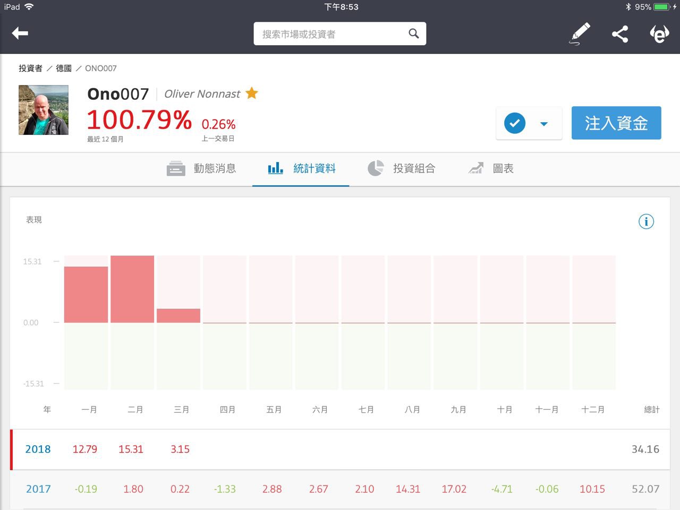Open the 投資組合 tab
680x510 pixels.
(402, 168)
